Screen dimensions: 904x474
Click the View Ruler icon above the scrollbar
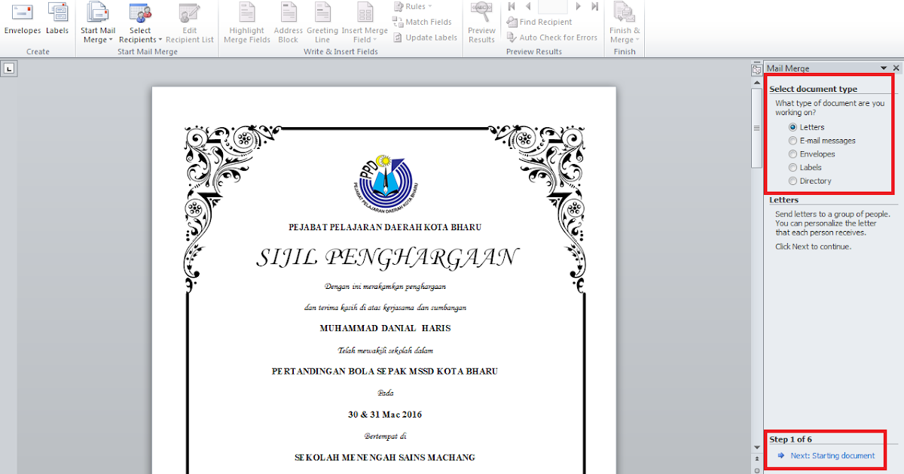pos(756,68)
